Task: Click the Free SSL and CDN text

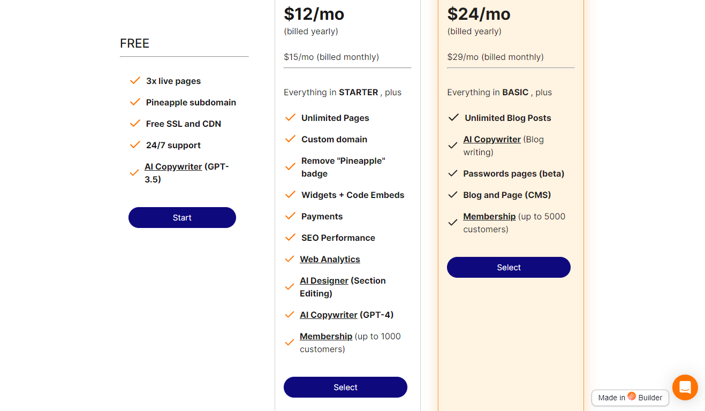Action: point(184,124)
